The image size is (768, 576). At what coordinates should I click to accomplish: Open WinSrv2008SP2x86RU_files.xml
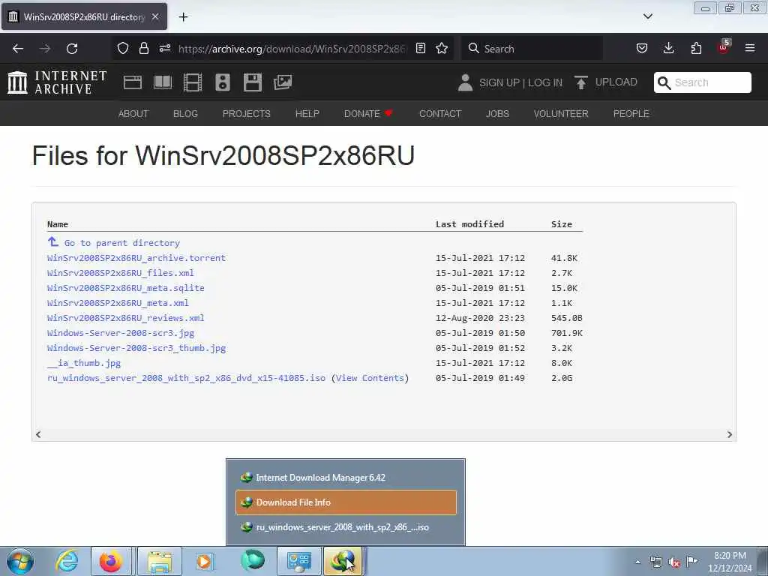tap(121, 273)
